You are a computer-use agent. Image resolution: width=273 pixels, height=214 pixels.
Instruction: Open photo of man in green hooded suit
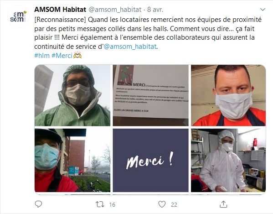[x=72, y=95]
